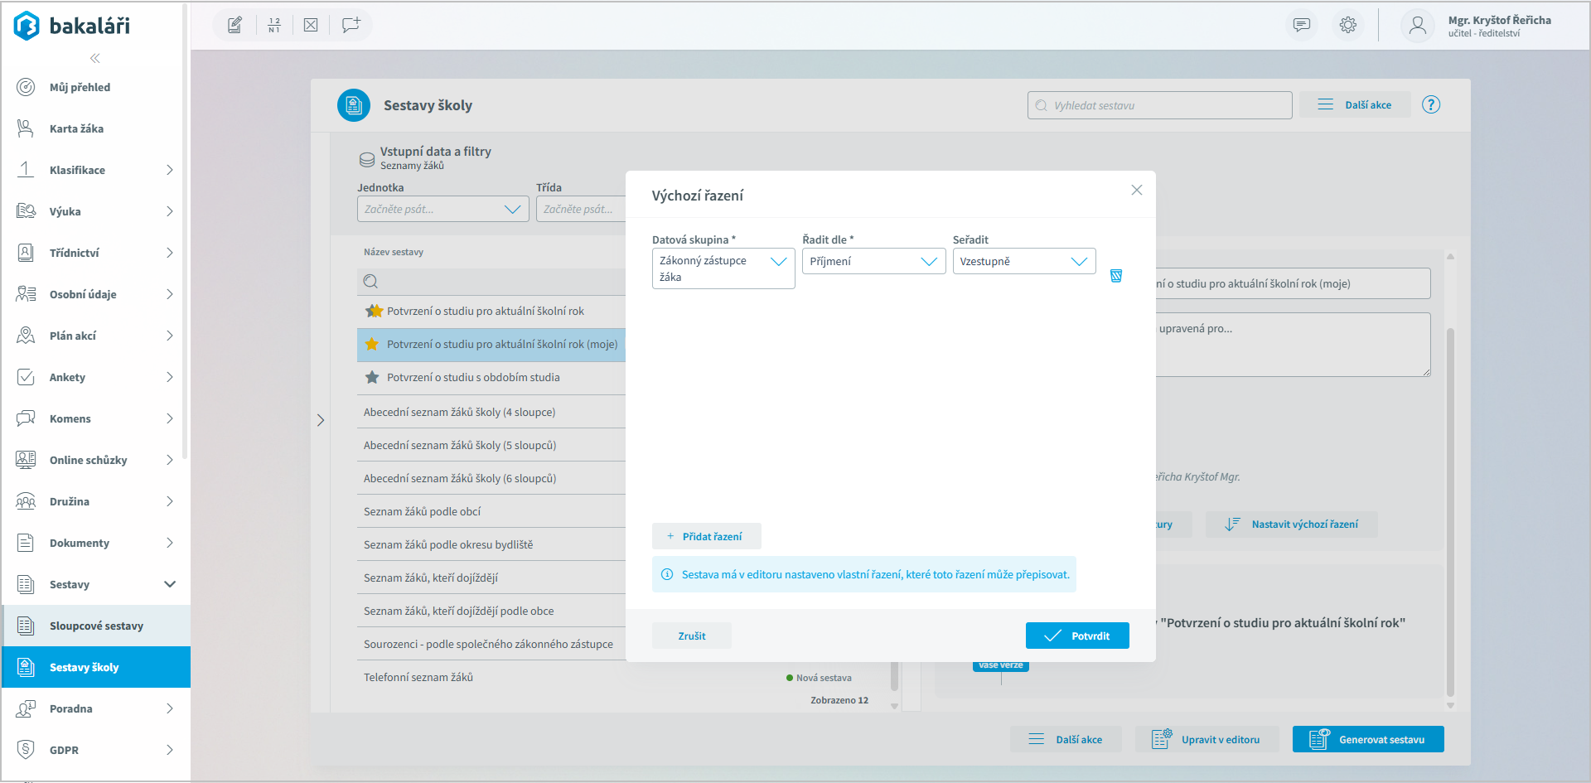The width and height of the screenshot is (1591, 783).
Task: Open the messages chat icon in header
Action: pyautogui.click(x=1302, y=25)
